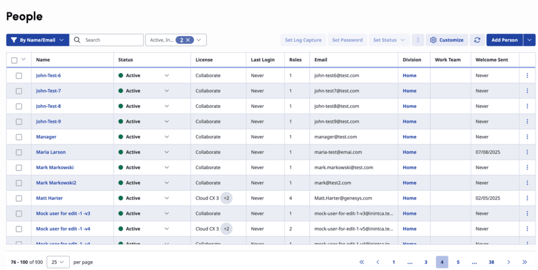Jump to last page with double-right arrow
538x270 pixels.
pyautogui.click(x=525, y=262)
